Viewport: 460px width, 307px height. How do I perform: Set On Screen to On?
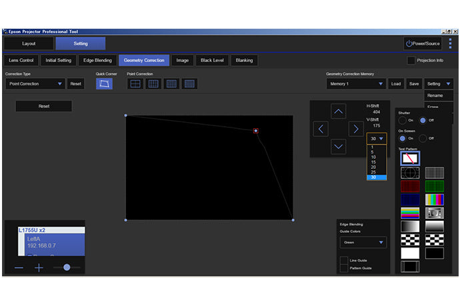[402, 138]
